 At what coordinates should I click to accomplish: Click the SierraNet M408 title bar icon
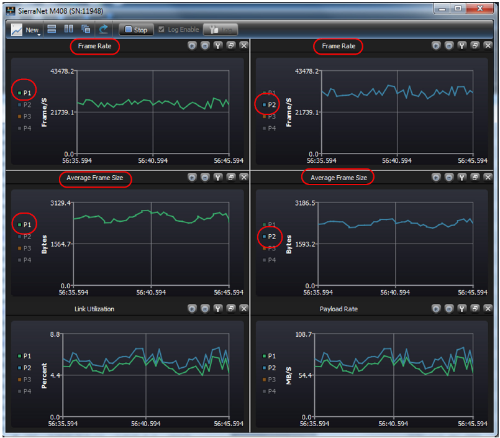[x=11, y=11]
